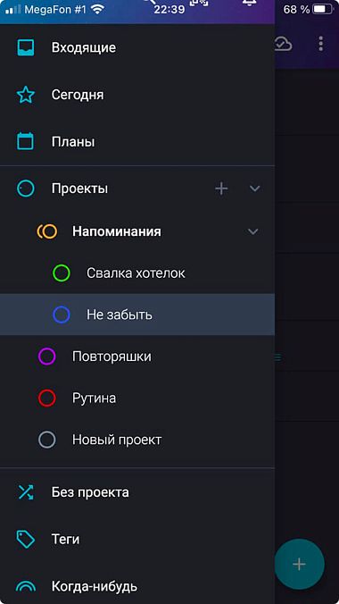Tap the star icon for Сегодня

(26, 95)
